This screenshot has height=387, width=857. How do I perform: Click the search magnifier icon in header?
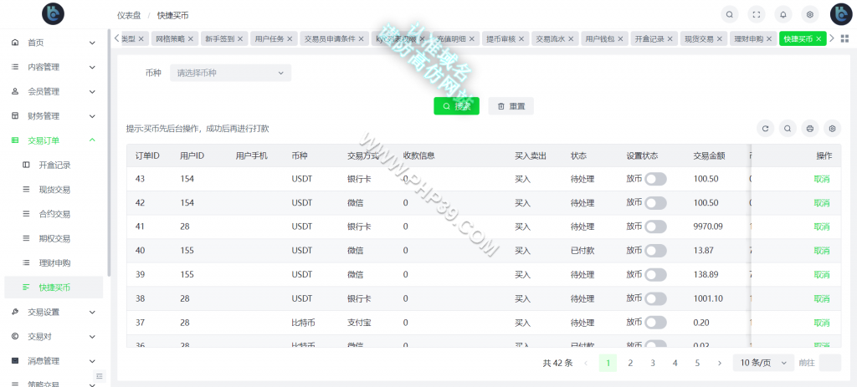point(729,15)
